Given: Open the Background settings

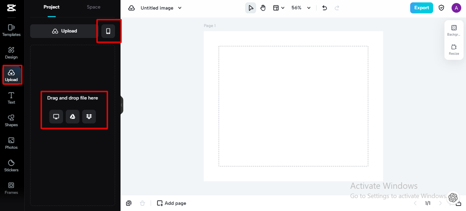Looking at the screenshot, I should (454, 31).
